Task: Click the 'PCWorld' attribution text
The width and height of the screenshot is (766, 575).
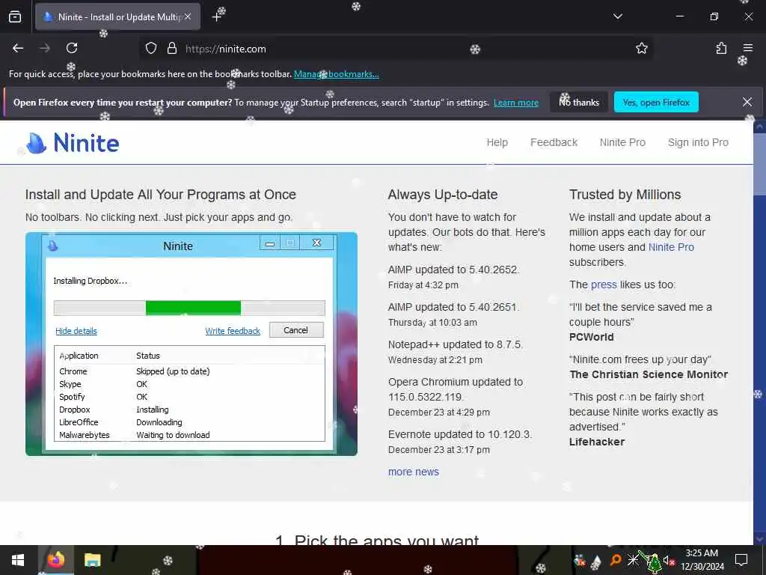Action: [591, 337]
